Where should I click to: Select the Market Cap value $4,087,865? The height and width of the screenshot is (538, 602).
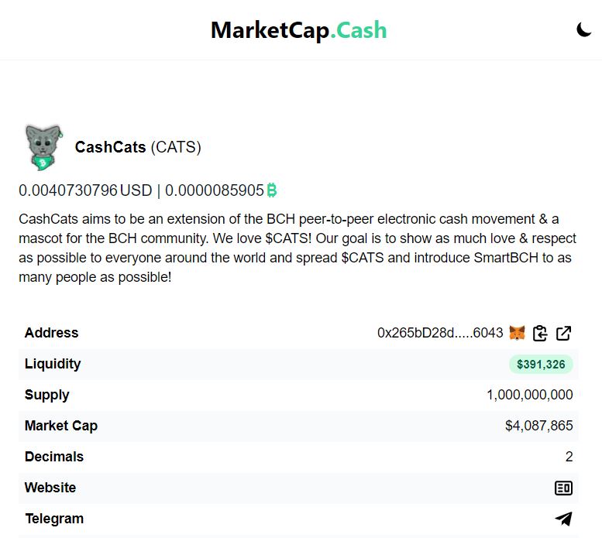(539, 426)
